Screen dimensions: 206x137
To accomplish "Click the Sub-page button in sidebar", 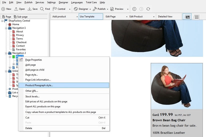I will coord(20,17).
